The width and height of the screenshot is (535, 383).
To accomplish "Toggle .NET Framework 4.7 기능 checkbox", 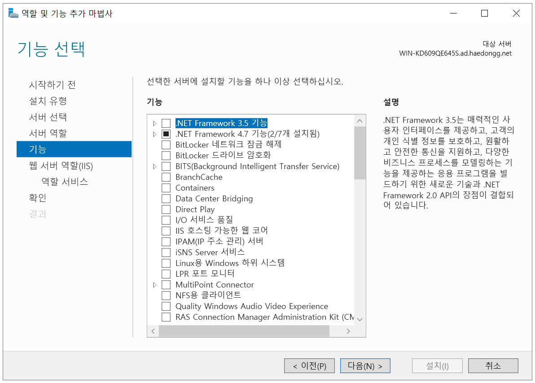I will click(166, 134).
